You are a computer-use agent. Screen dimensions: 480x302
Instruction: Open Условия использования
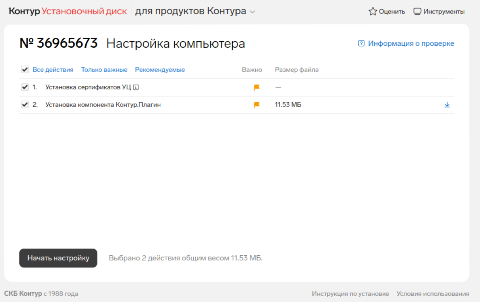tap(433, 293)
